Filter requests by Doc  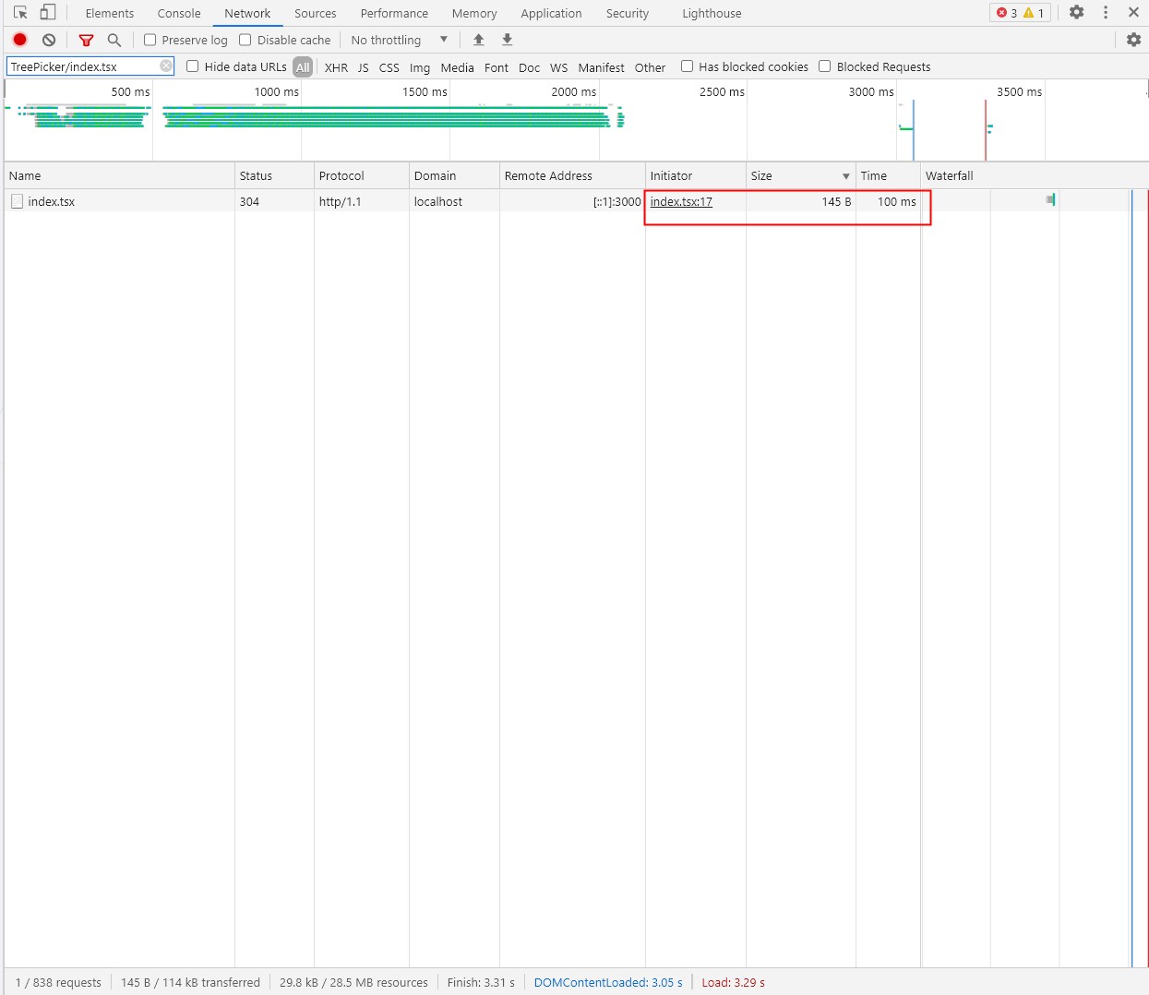pos(529,67)
